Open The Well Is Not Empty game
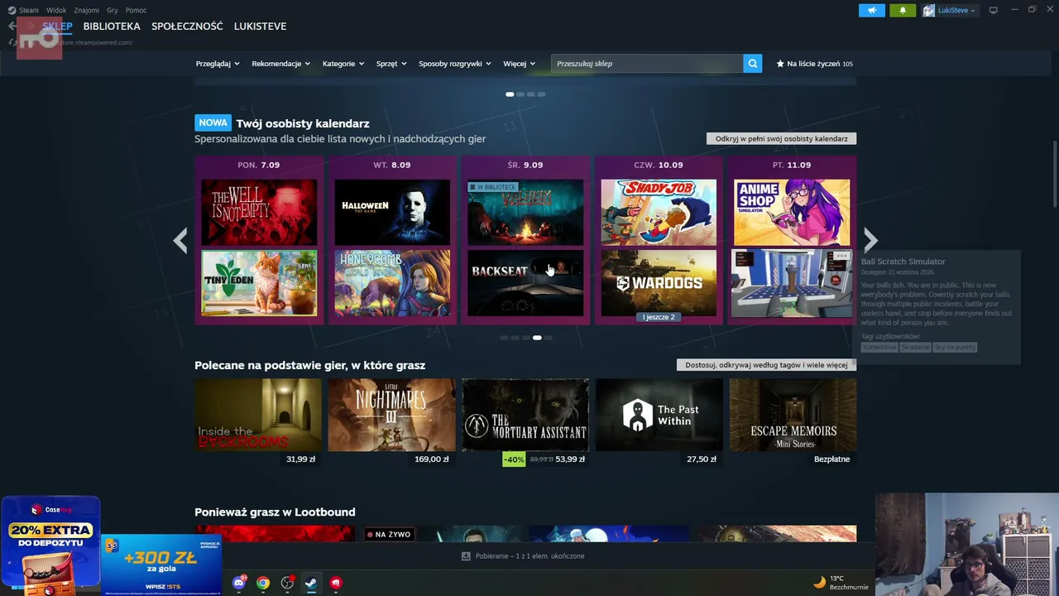 coord(259,213)
